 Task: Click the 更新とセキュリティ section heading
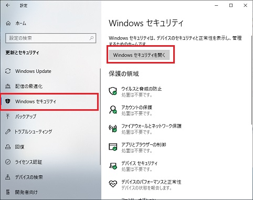[22, 52]
